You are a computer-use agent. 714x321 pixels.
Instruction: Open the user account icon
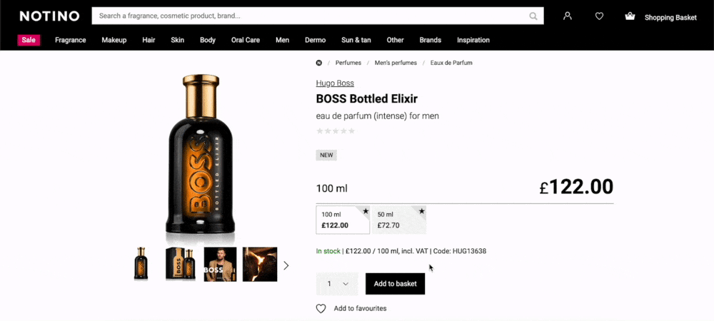[x=568, y=16]
